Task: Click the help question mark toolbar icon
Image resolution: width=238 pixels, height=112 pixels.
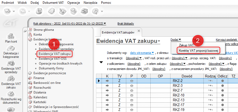Action: (95, 11)
